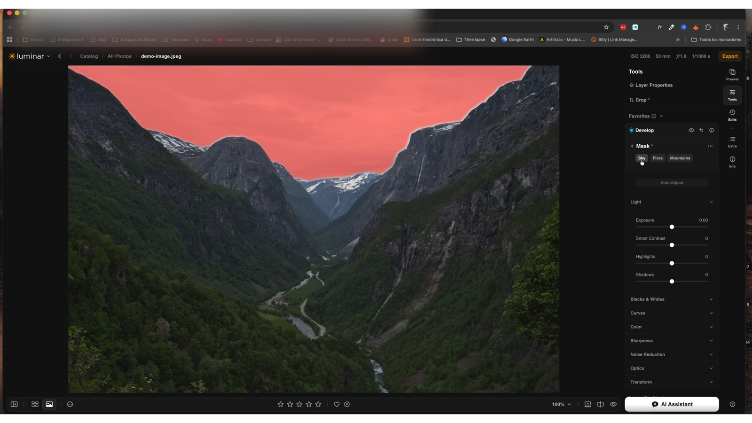Mark photo as favorite heart
752x423 pixels.
(x=337, y=404)
